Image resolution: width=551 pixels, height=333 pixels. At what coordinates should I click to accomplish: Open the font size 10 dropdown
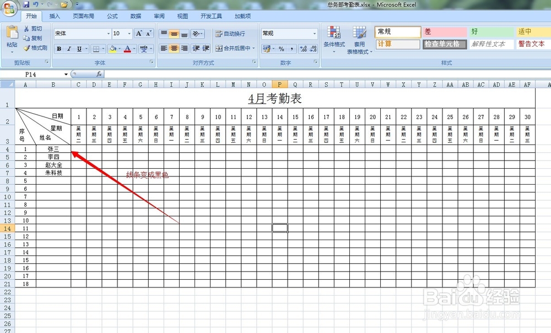point(129,34)
